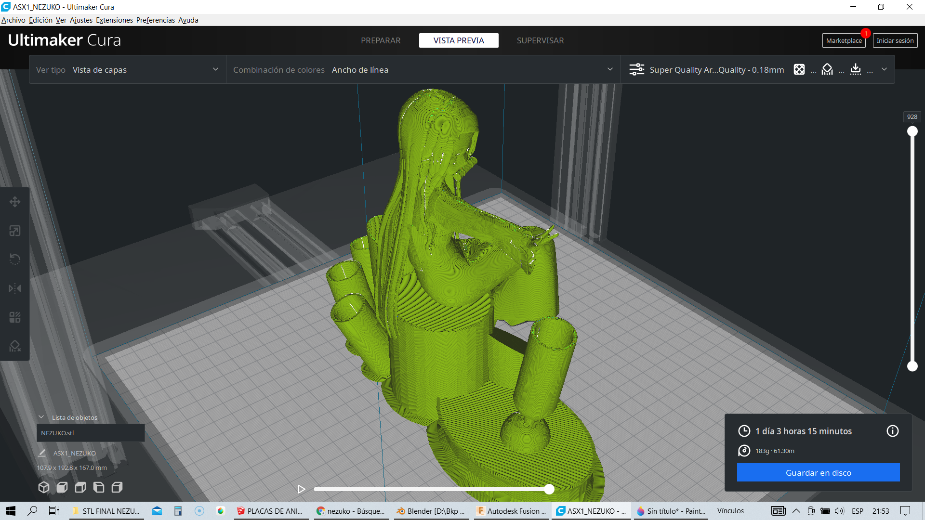Switch to the PREPARAR tab
The width and height of the screenshot is (925, 520).
click(x=381, y=40)
